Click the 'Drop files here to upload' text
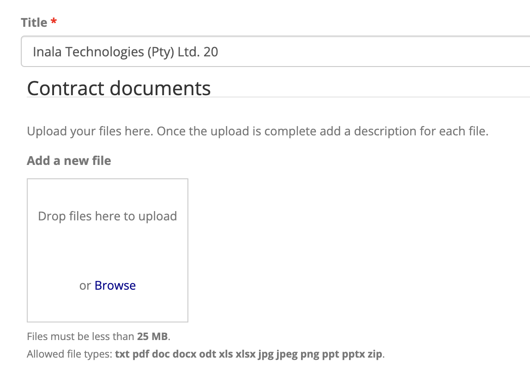Image resolution: width=530 pixels, height=389 pixels. click(x=107, y=216)
